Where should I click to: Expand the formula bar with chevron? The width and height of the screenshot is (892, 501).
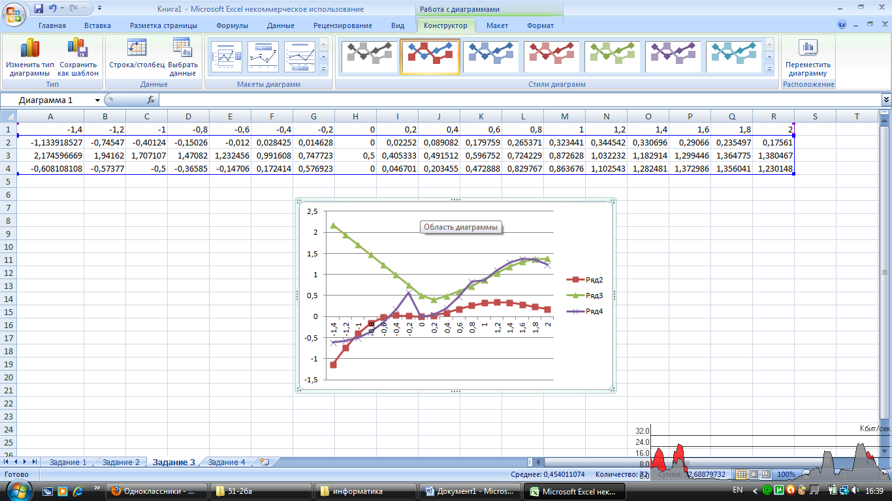pyautogui.click(x=886, y=100)
